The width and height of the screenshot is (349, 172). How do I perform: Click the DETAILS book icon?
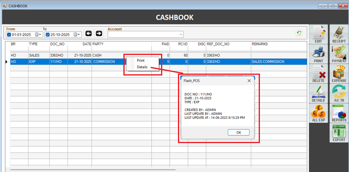tap(318, 93)
